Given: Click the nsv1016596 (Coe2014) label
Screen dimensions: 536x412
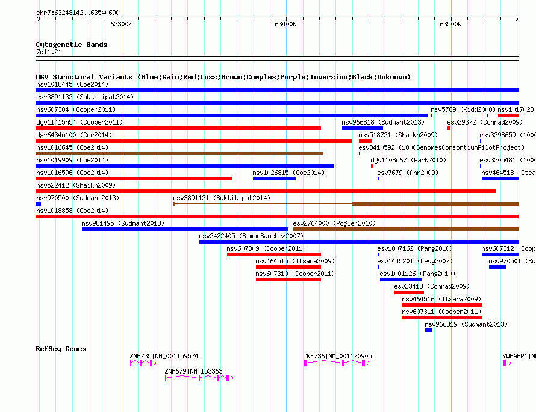Looking at the screenshot, I should [x=72, y=173].
